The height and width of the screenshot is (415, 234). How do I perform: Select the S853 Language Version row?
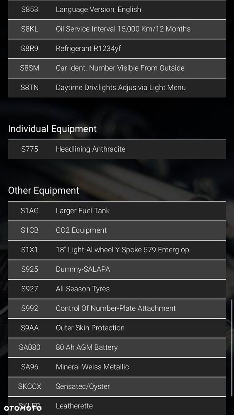click(x=117, y=10)
